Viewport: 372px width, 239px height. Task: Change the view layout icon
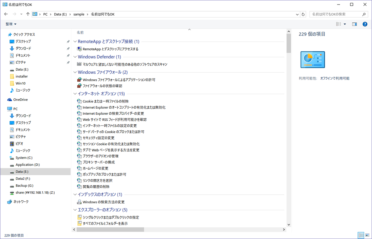point(339,24)
